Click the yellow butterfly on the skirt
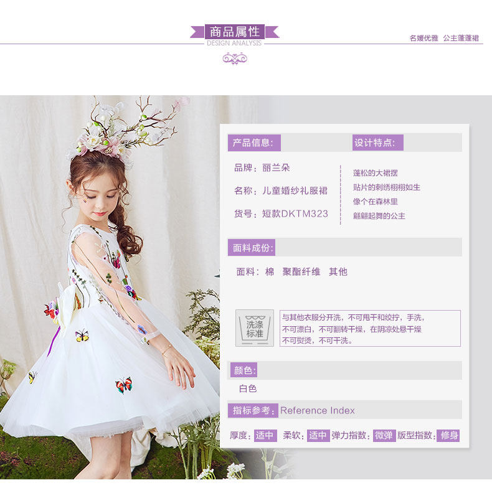492x503 pixels. tap(82, 336)
